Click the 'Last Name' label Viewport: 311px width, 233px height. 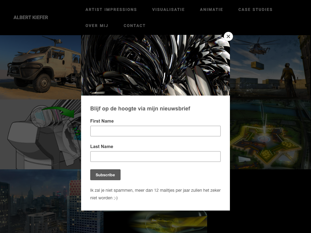[x=102, y=147]
